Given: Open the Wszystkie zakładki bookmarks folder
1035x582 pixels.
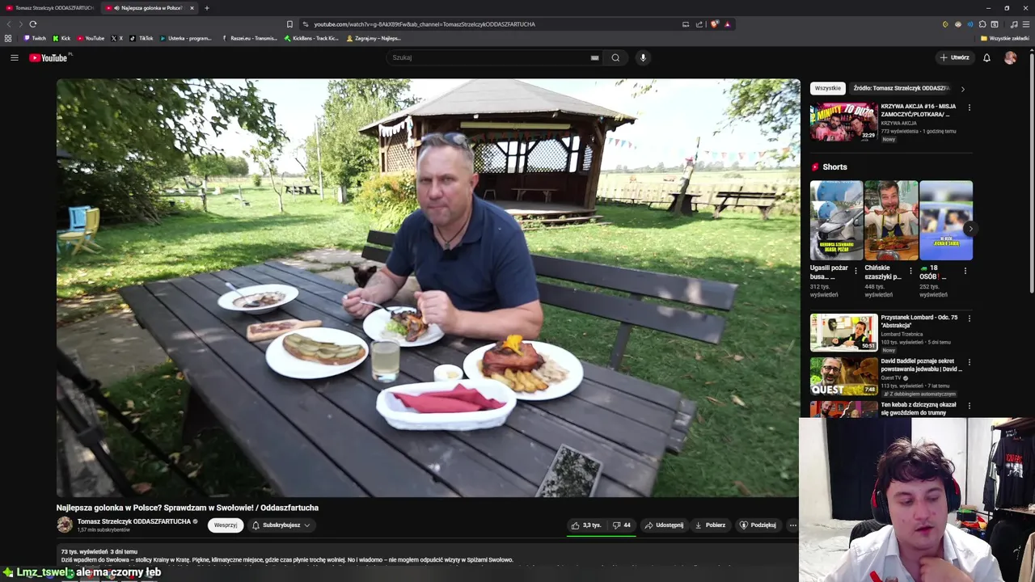Looking at the screenshot, I should [1005, 38].
